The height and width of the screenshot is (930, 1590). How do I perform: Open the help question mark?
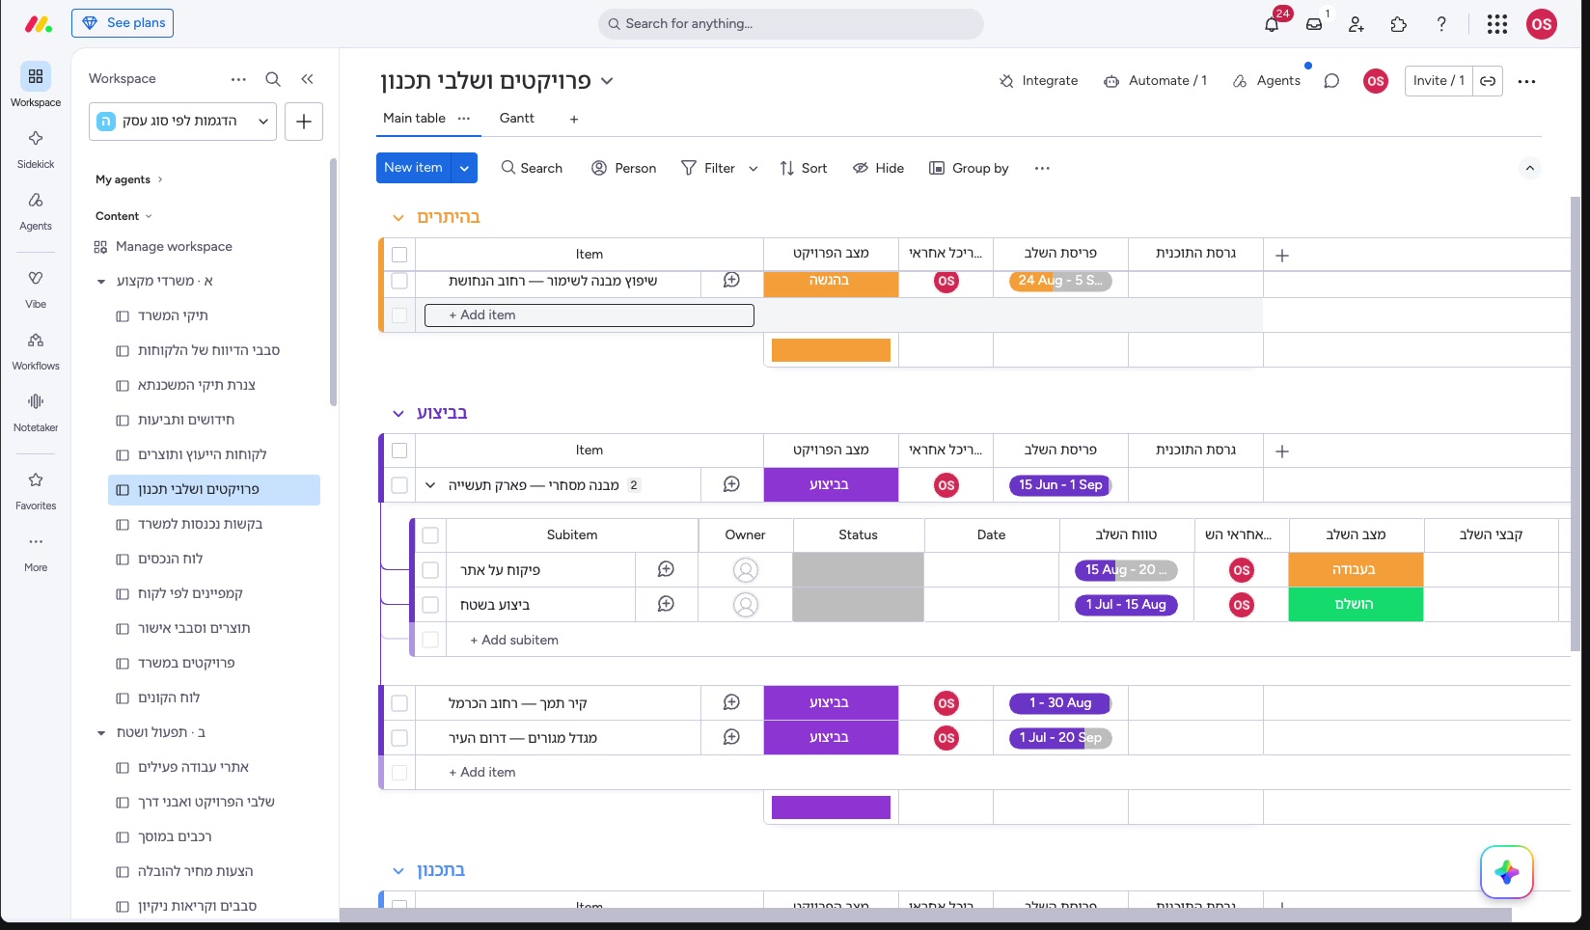pyautogui.click(x=1441, y=24)
